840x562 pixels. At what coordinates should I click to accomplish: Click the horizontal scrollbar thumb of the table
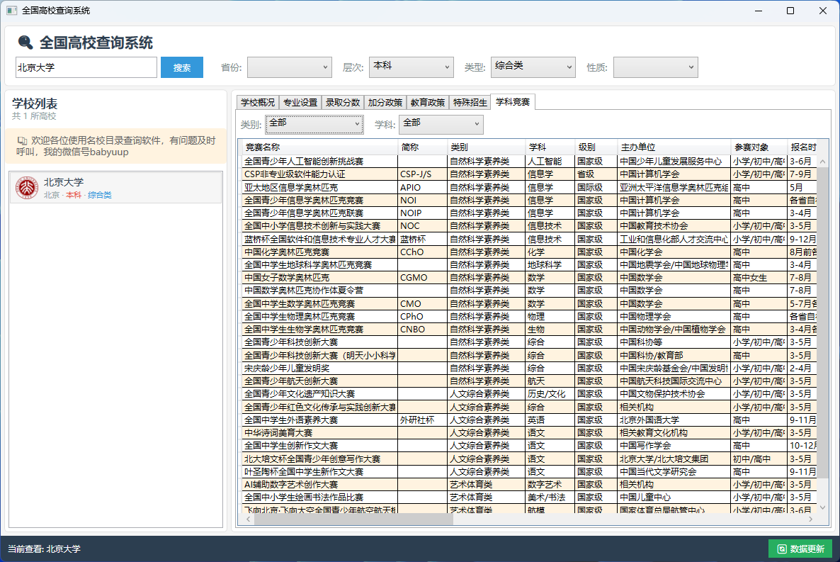point(353,519)
